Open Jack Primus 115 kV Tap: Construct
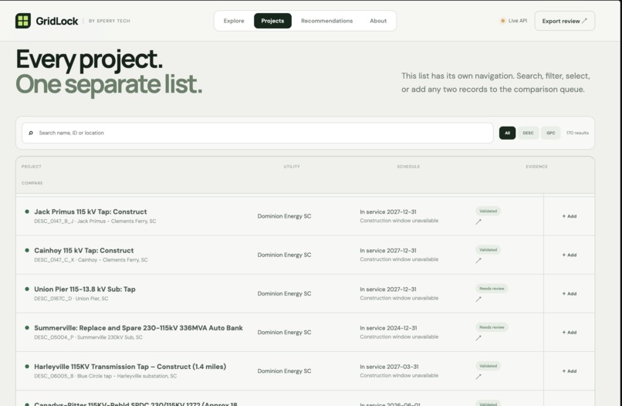 tap(90, 211)
